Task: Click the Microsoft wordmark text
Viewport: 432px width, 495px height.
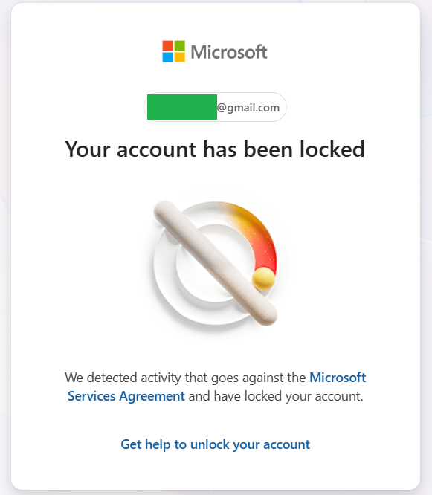Action: (x=229, y=52)
